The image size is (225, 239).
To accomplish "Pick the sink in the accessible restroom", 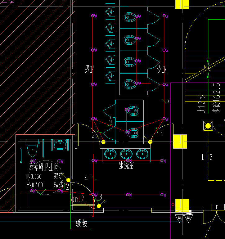I will point(60,144).
